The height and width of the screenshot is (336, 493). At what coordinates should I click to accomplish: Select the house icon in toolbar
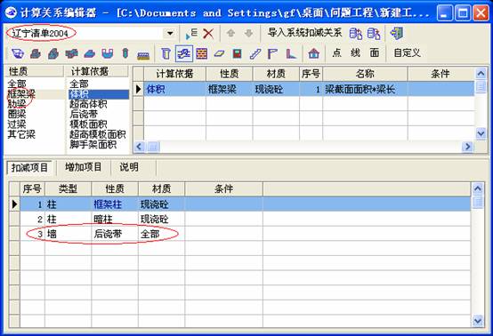313,53
